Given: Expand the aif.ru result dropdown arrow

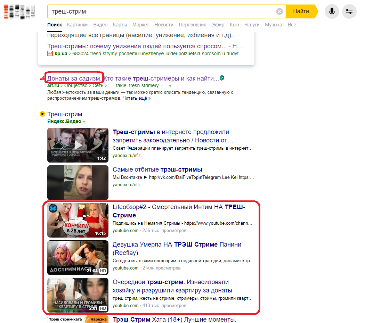Looking at the screenshot, I should point(170,86).
